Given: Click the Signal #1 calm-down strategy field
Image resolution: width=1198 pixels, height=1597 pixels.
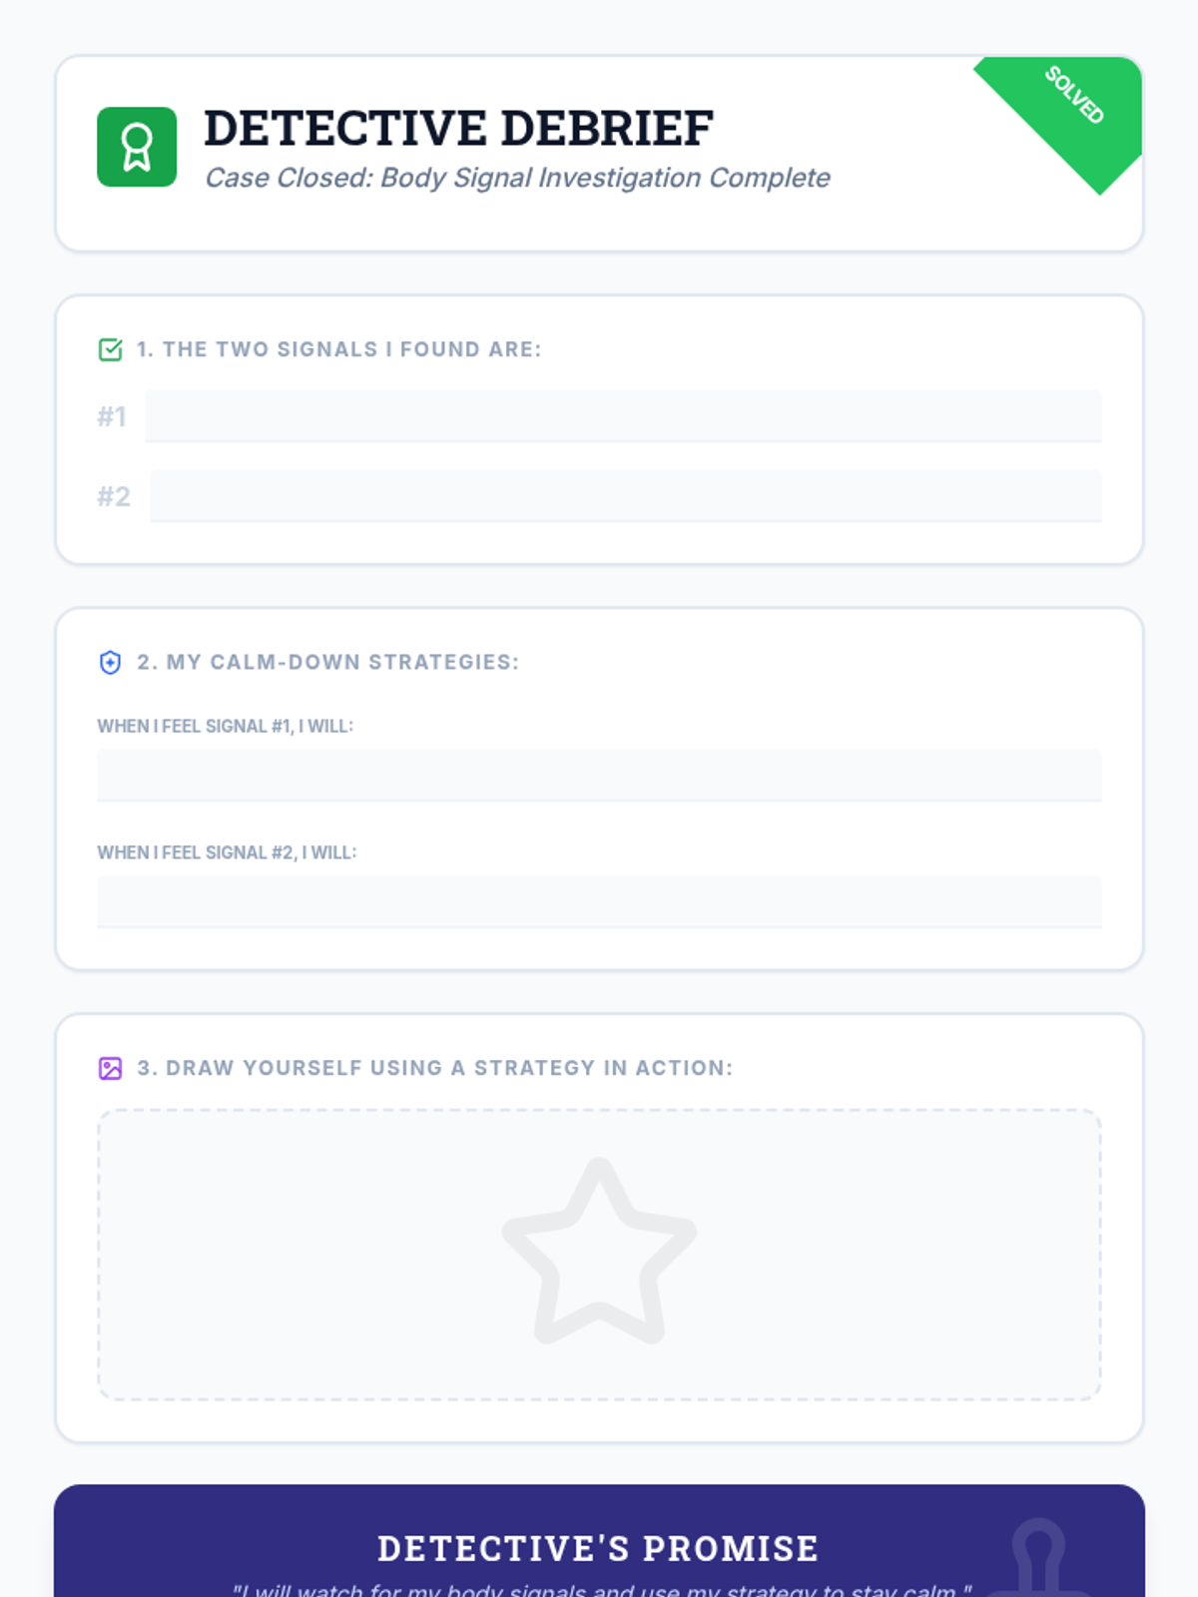Looking at the screenshot, I should click(599, 776).
